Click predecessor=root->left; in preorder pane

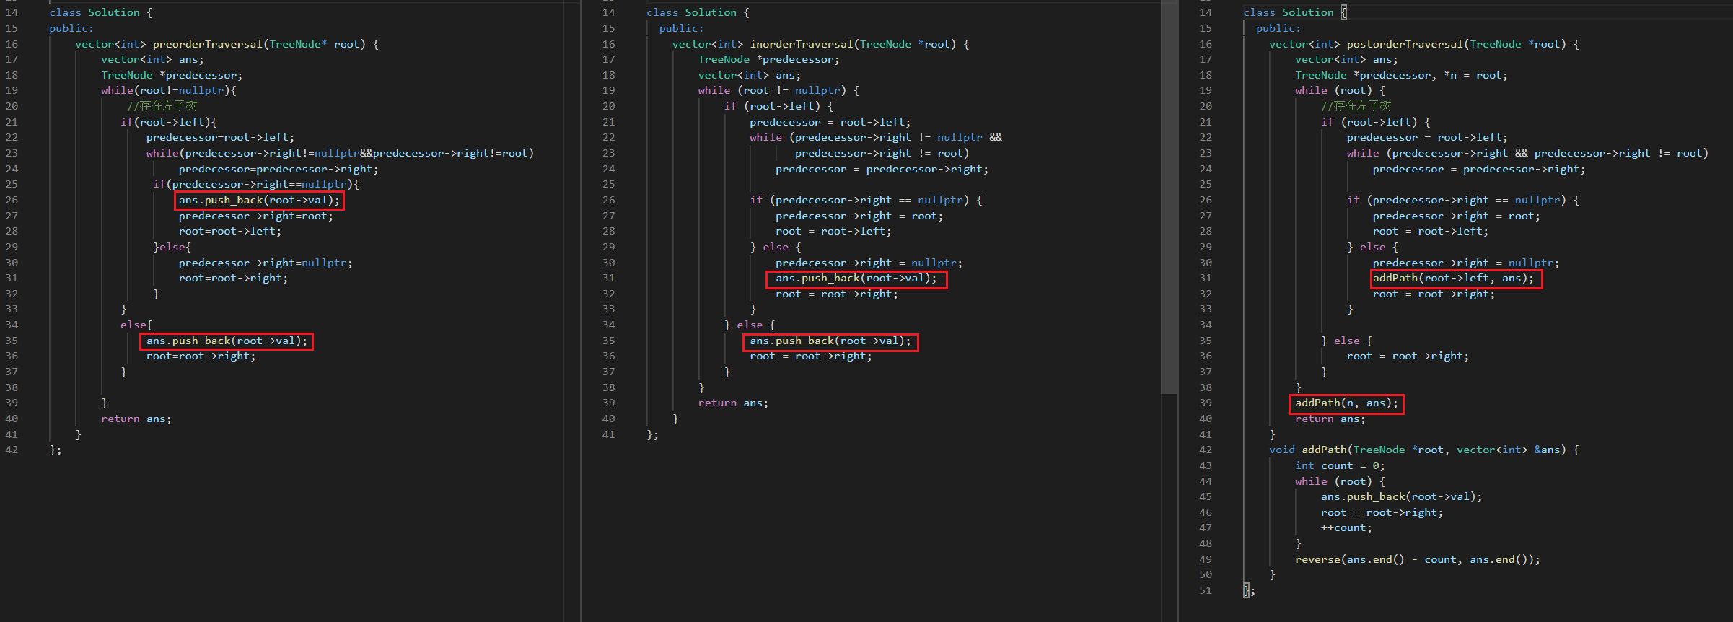pos(220,138)
